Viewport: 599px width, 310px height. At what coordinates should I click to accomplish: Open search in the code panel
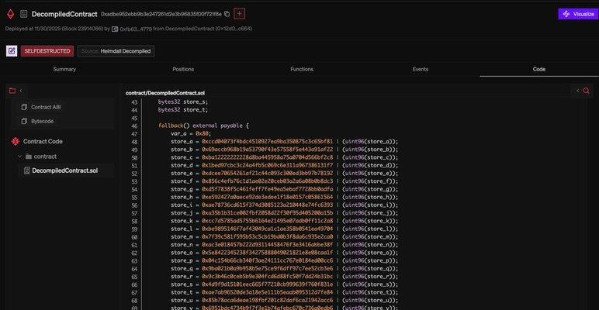(x=586, y=91)
